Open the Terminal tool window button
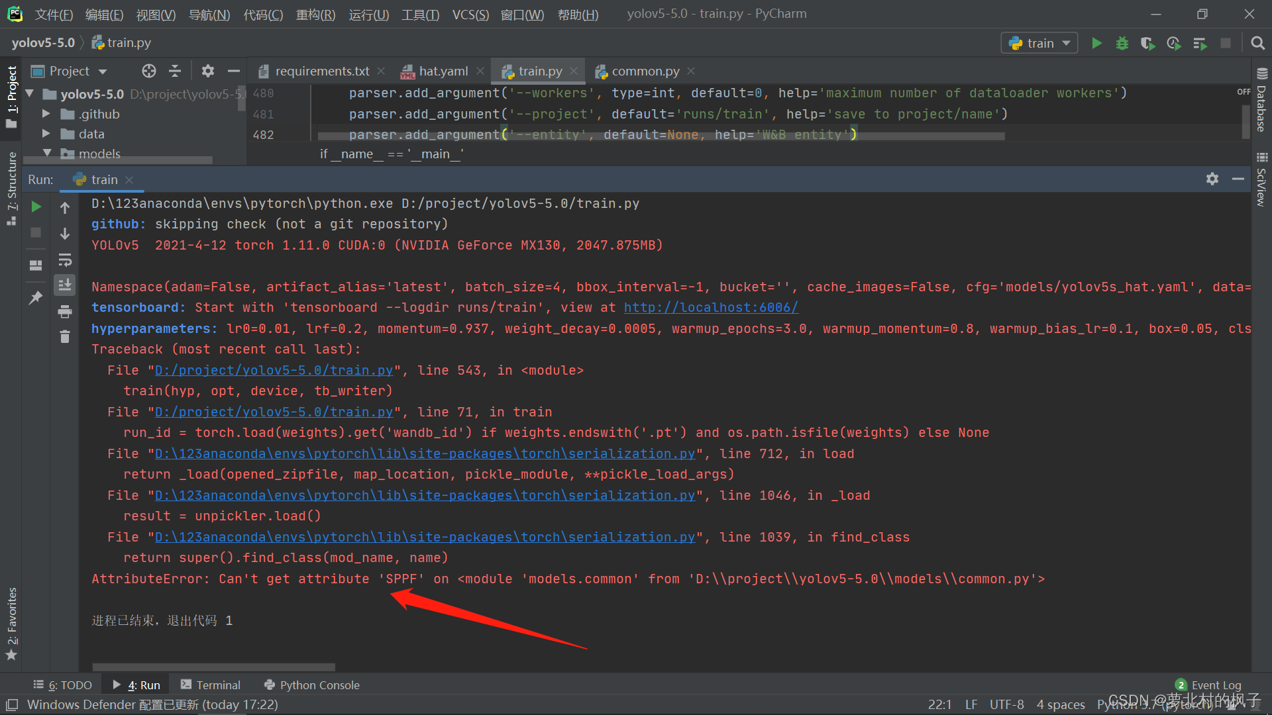 coord(211,685)
